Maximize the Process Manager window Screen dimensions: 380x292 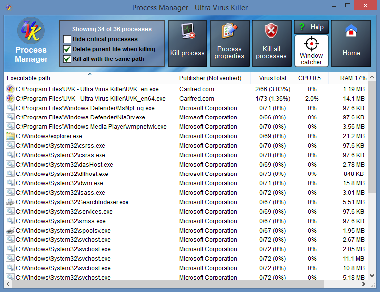348,6
